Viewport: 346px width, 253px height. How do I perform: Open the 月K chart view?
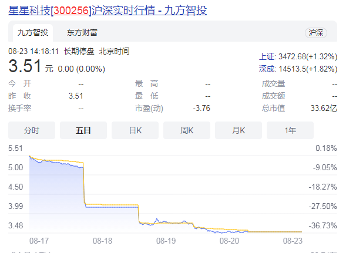(x=238, y=130)
